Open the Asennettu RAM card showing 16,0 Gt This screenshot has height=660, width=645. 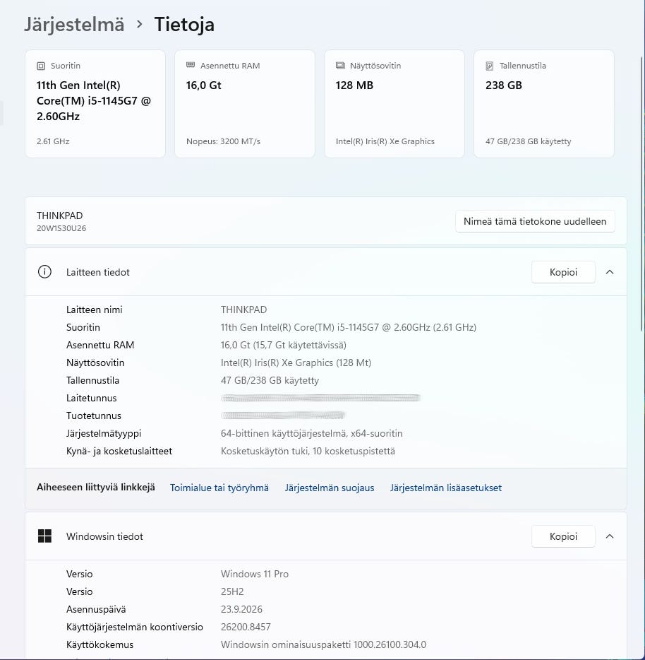tap(245, 104)
